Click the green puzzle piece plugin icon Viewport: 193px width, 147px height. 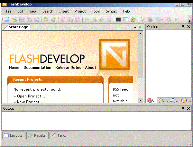click(x=133, y=19)
